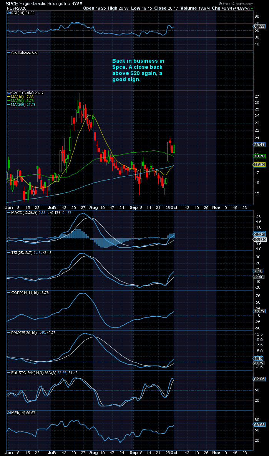
Task: Click 'Nov' on the bottom date axis
Action: pos(216,453)
